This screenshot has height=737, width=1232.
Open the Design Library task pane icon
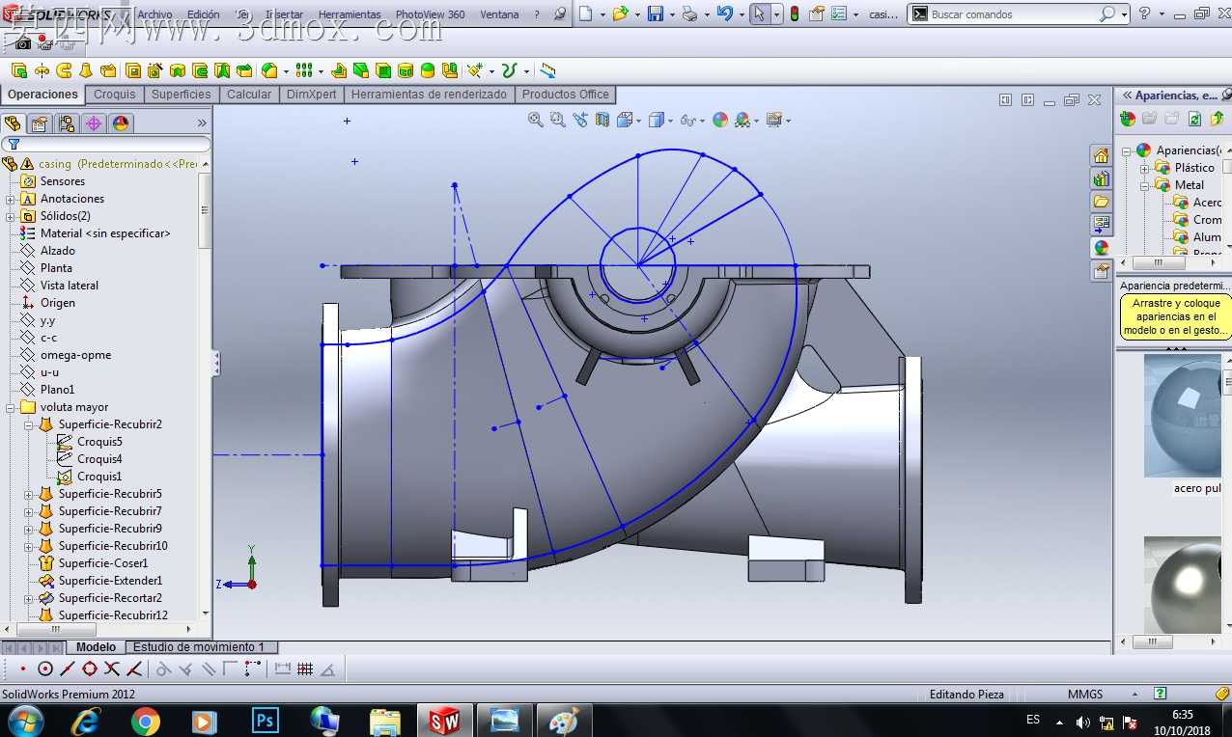coord(1101,178)
